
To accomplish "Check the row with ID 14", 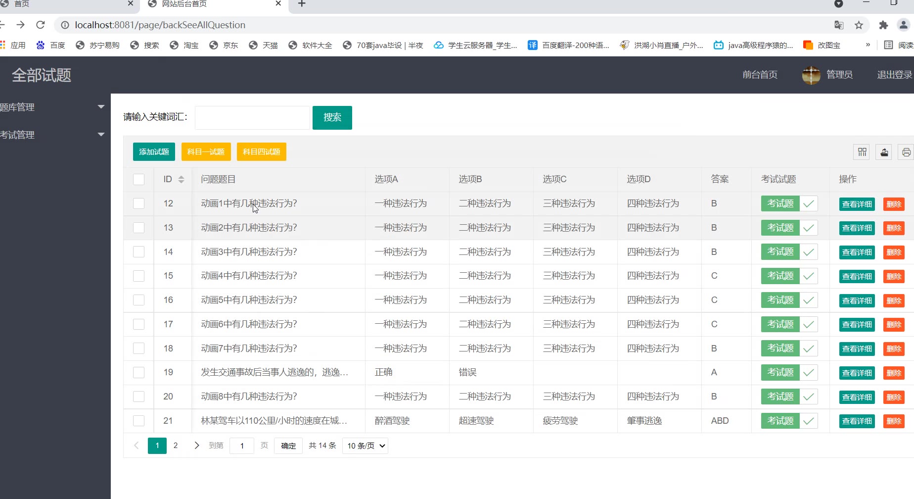I will pos(138,252).
